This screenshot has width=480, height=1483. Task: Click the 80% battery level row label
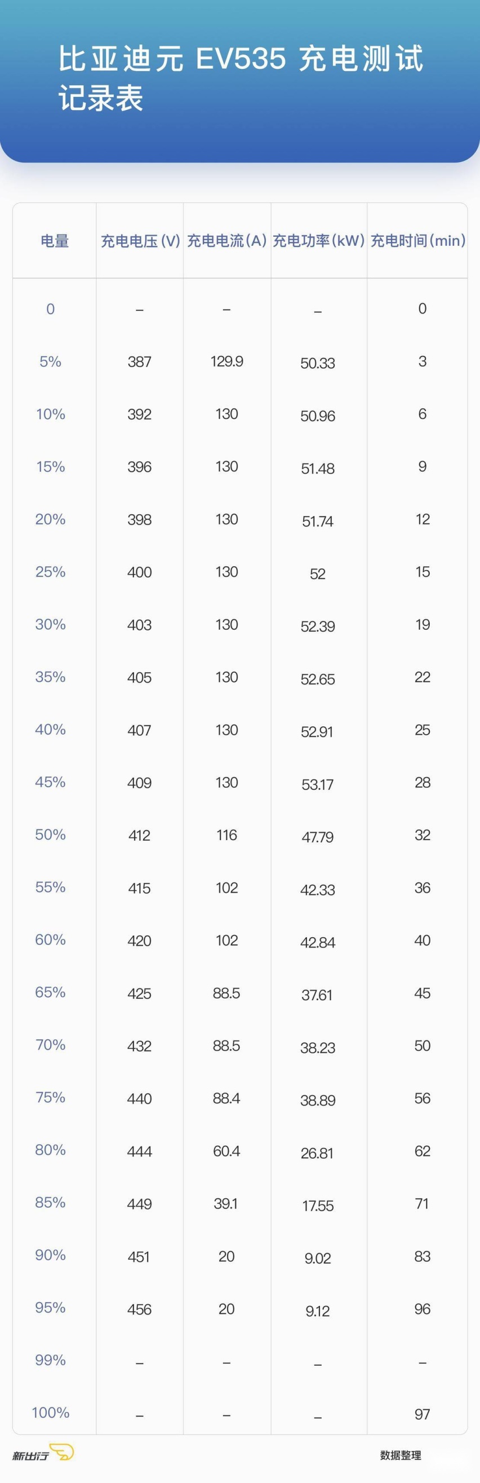[51, 1150]
